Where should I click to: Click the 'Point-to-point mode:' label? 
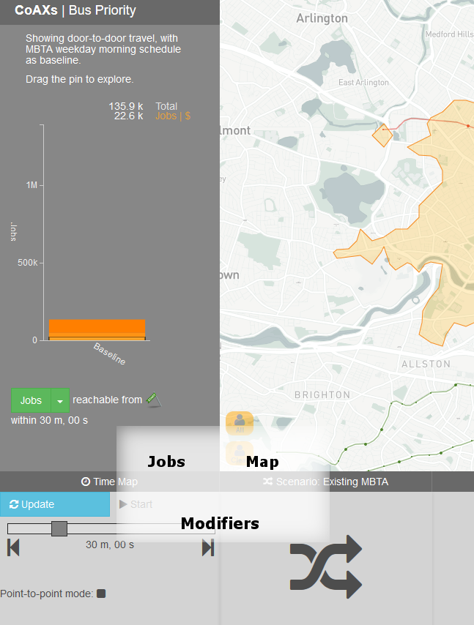click(x=47, y=594)
